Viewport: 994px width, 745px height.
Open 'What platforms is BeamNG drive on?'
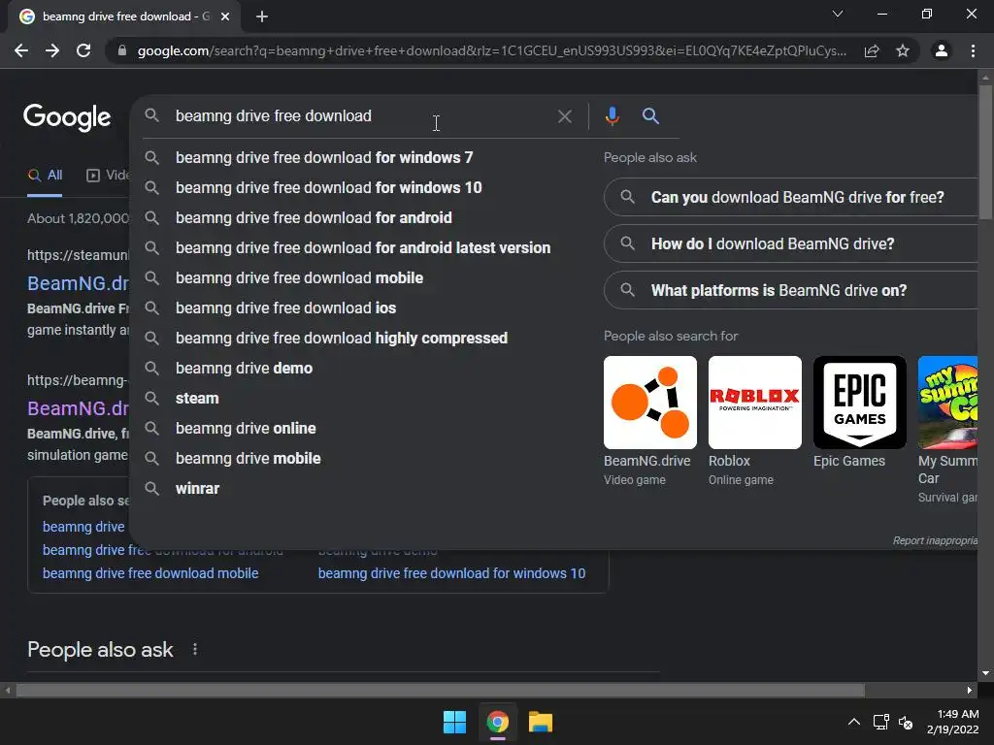(x=790, y=290)
